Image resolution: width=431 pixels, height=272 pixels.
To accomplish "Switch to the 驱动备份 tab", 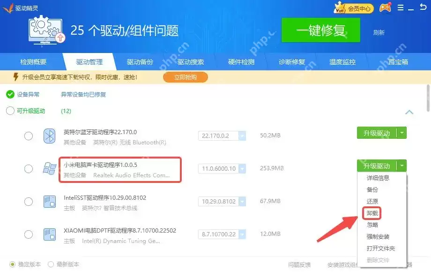I will click(x=140, y=62).
